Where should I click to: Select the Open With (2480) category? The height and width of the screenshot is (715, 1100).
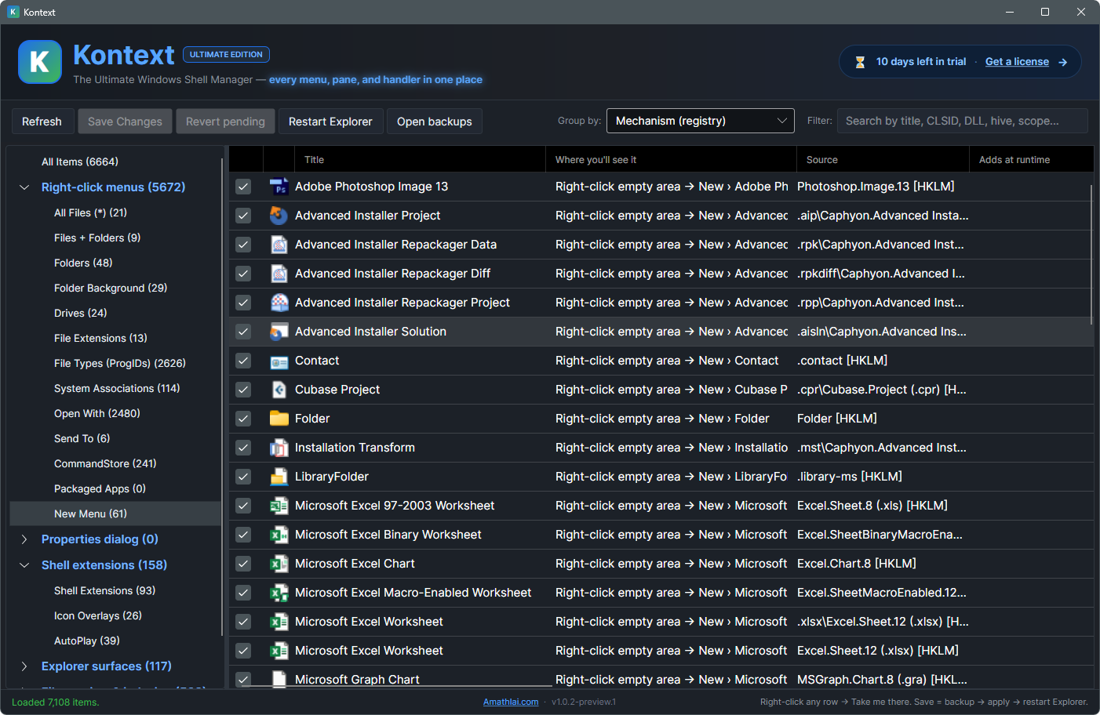pos(97,413)
